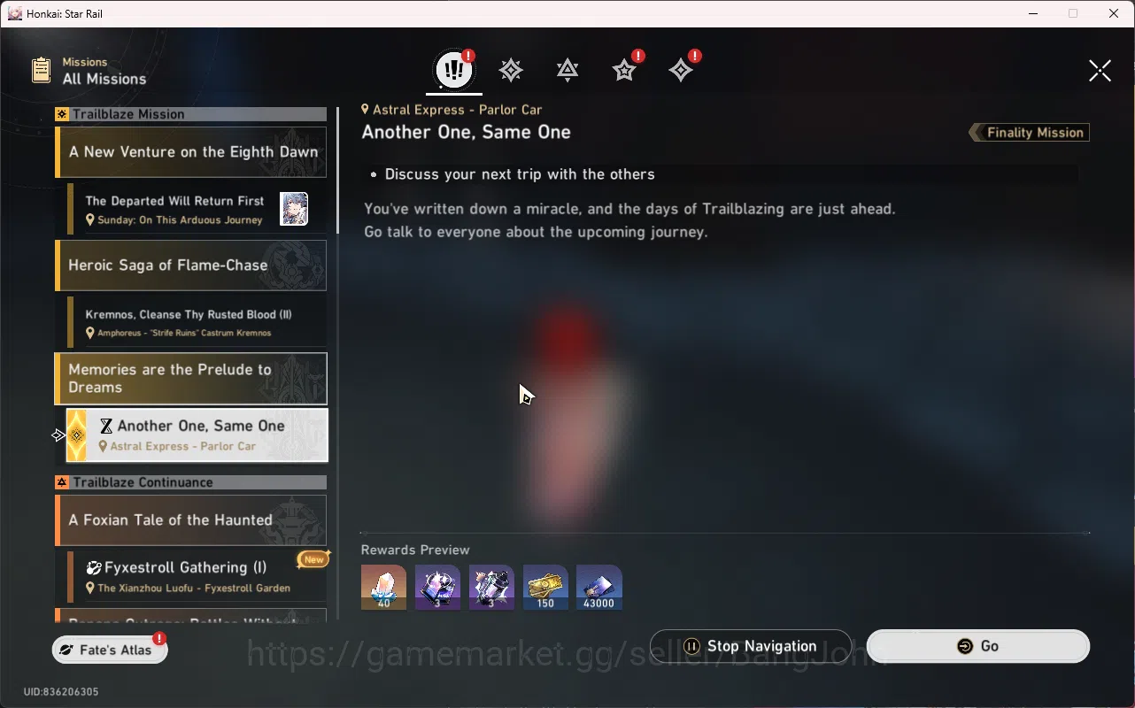
Task: Click the Trailblaze Continuance section header
Action: (x=191, y=482)
